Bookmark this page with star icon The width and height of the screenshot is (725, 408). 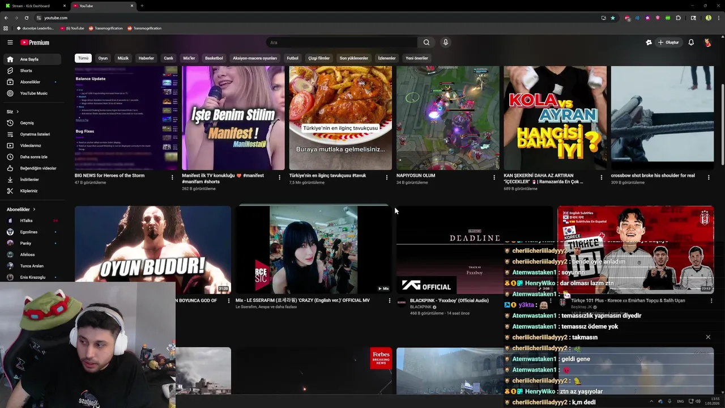612,18
